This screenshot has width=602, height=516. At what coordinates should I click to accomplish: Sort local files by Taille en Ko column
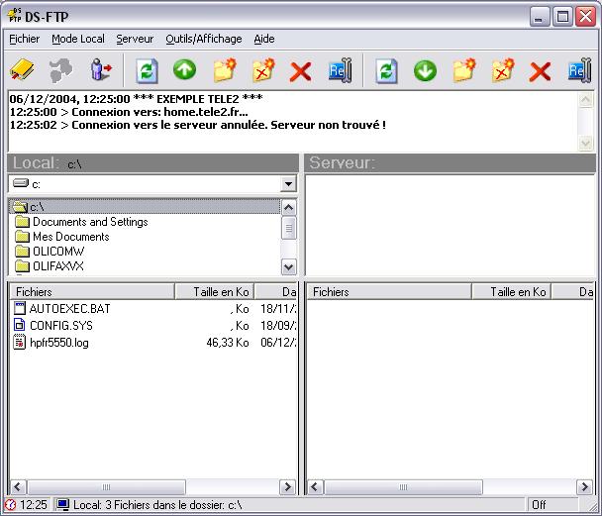213,292
